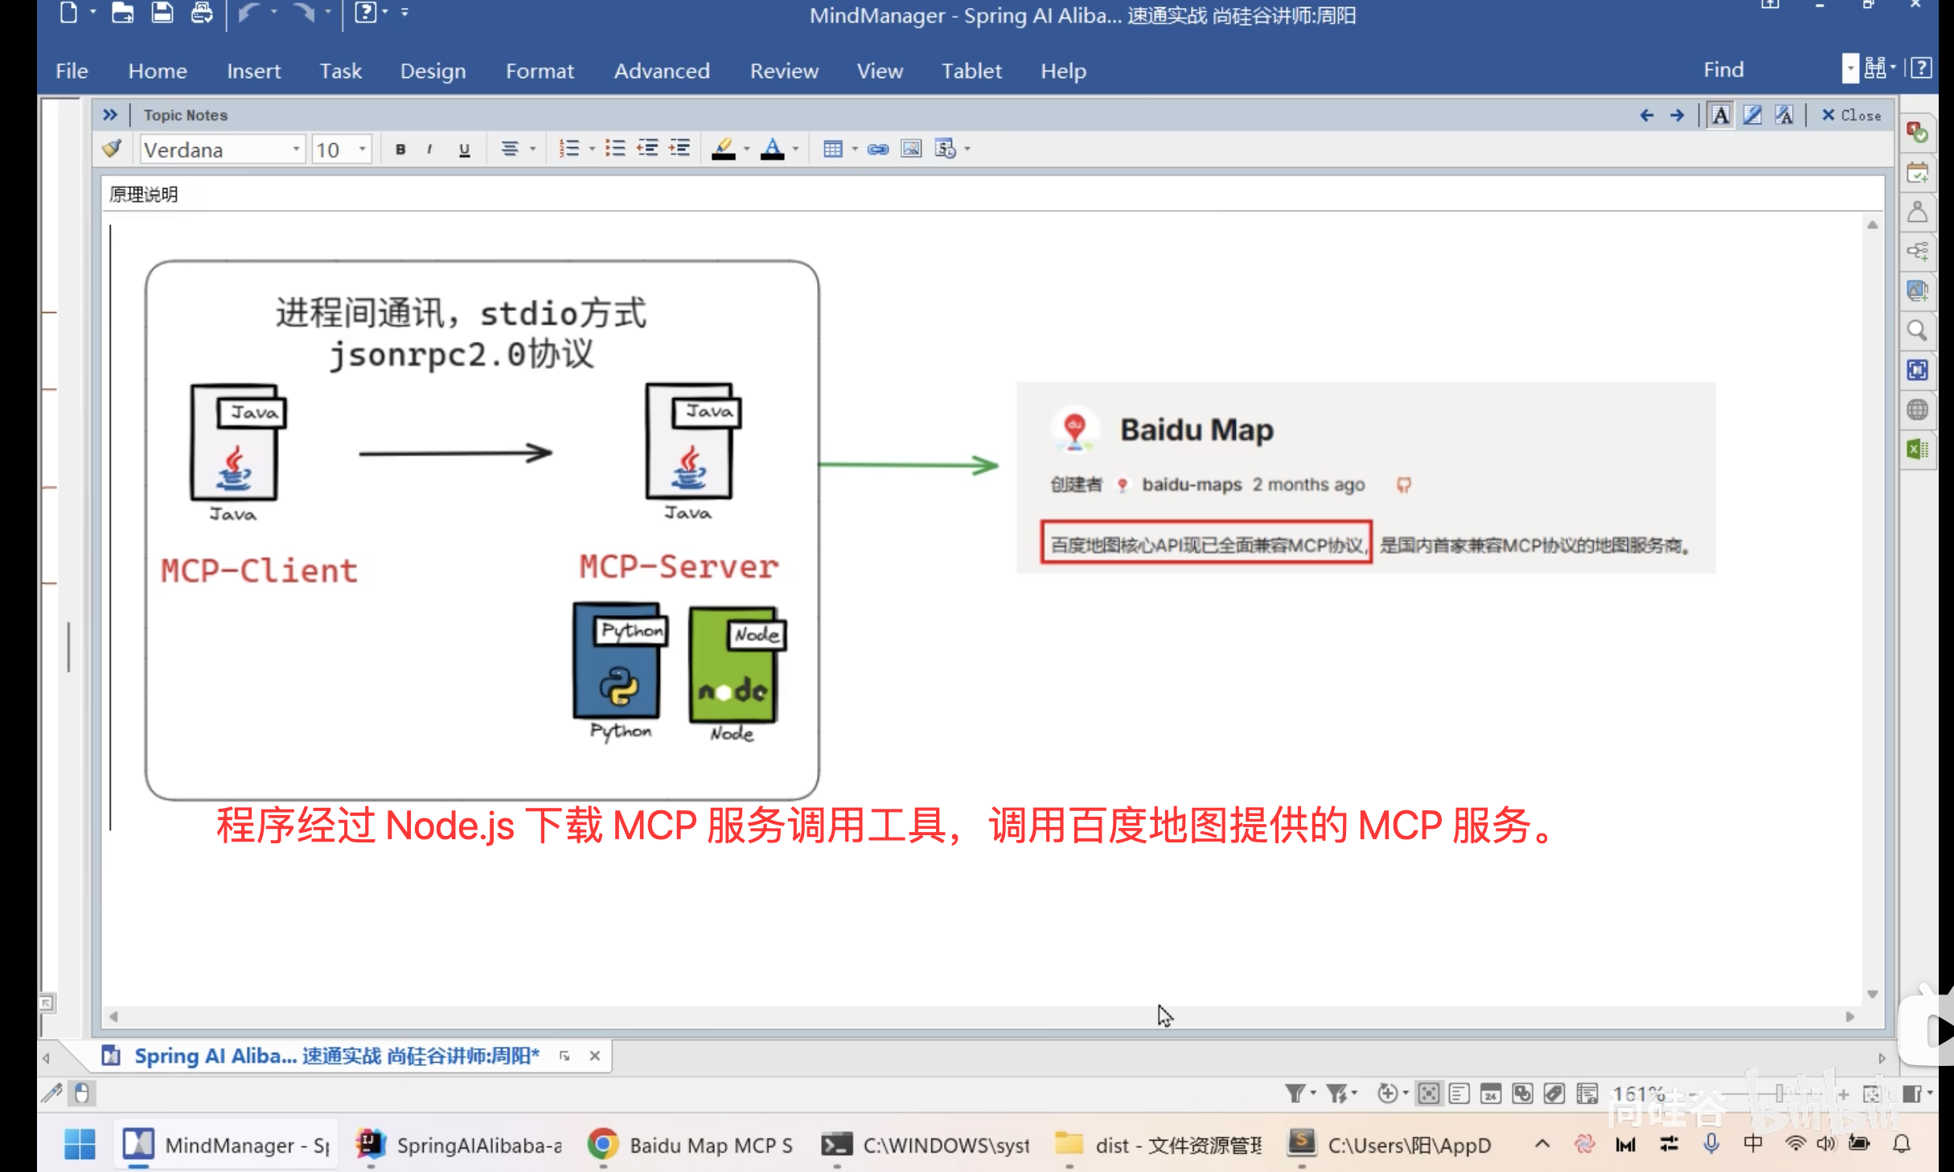Insert an image using the notes toolbar

tap(910, 149)
